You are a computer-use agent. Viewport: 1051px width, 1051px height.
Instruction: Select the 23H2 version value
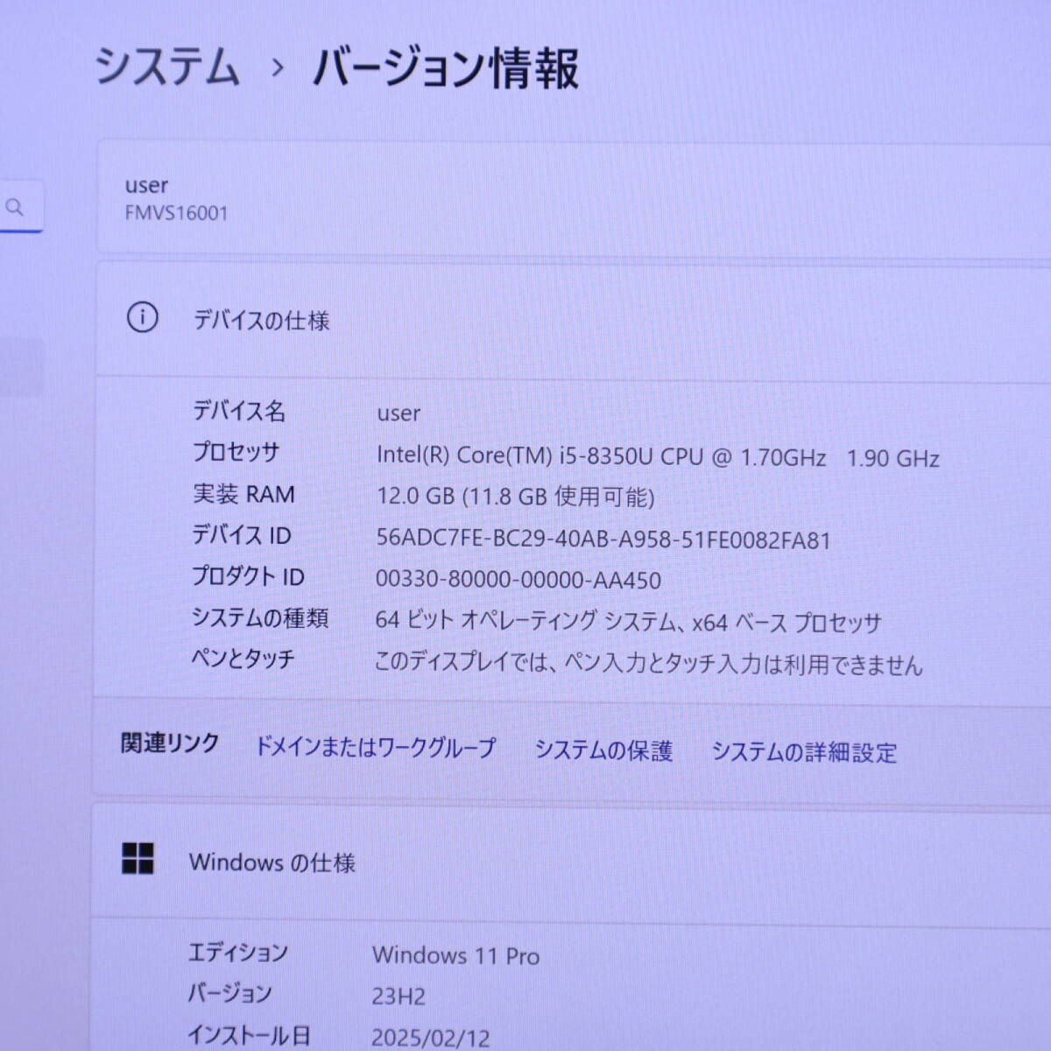[399, 997]
